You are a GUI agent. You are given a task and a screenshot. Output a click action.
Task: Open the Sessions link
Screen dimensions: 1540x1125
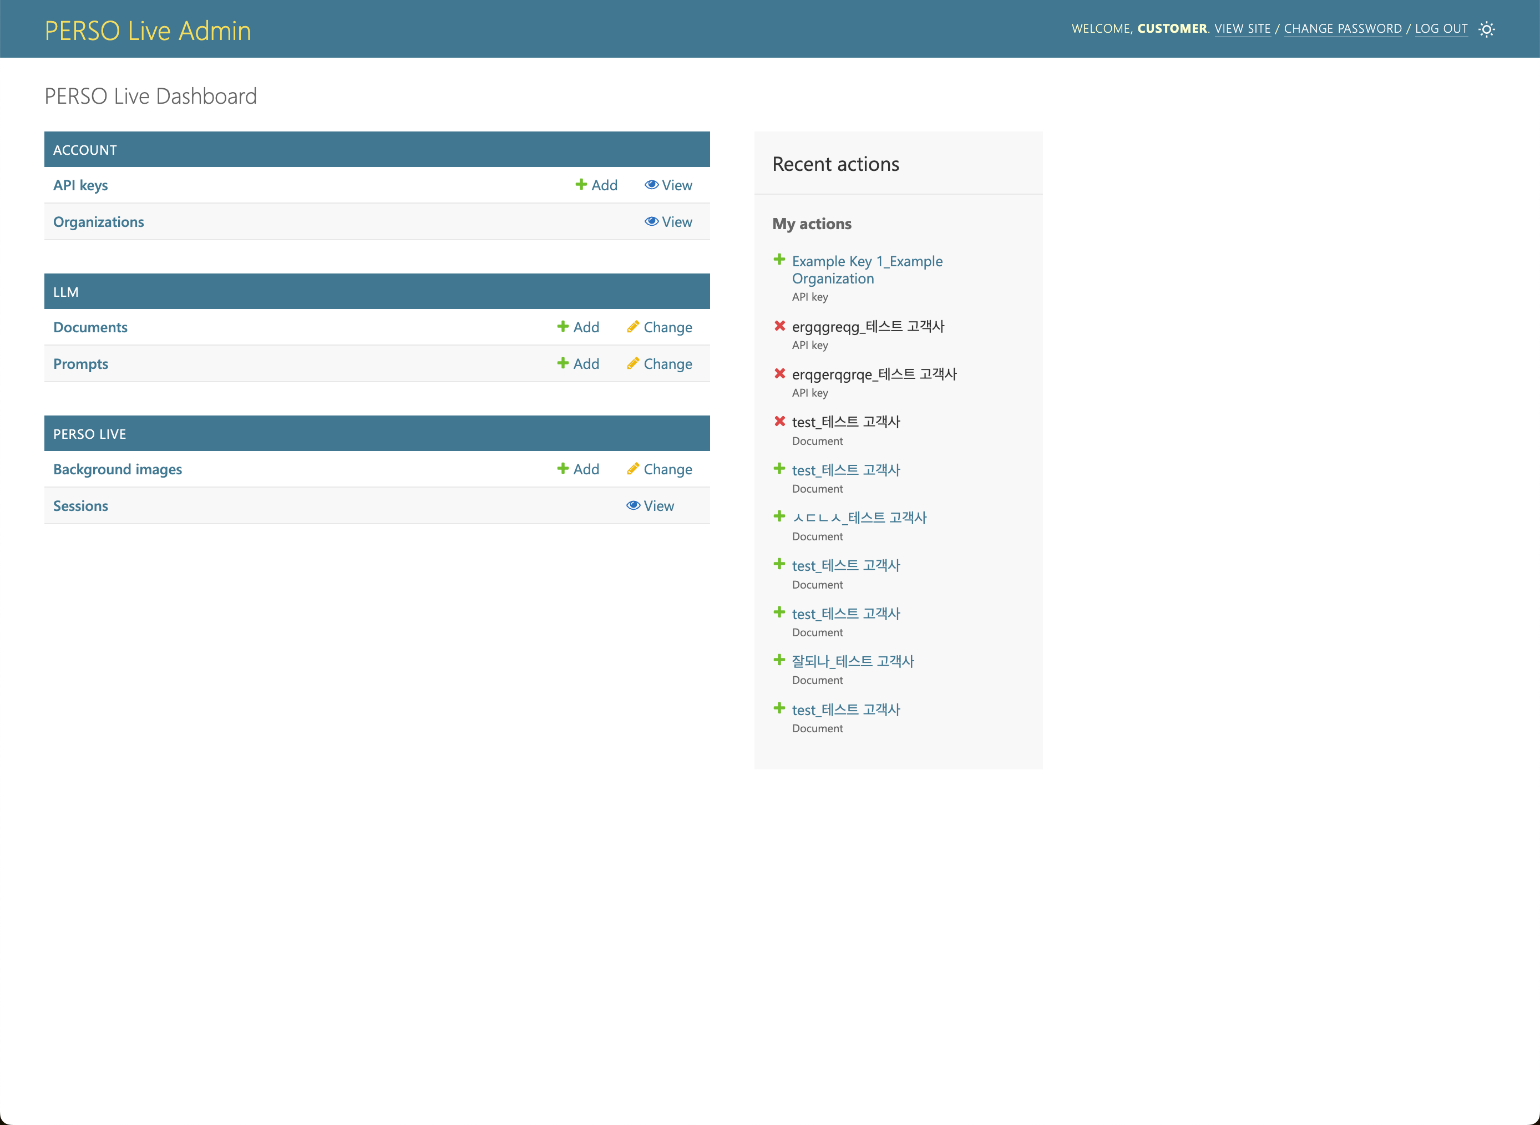(80, 505)
